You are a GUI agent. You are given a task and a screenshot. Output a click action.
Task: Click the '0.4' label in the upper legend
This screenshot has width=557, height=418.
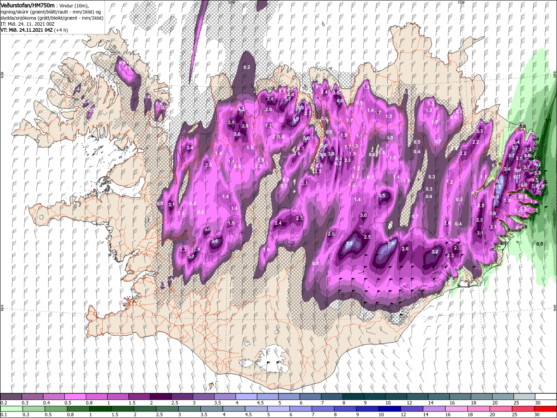point(46,403)
